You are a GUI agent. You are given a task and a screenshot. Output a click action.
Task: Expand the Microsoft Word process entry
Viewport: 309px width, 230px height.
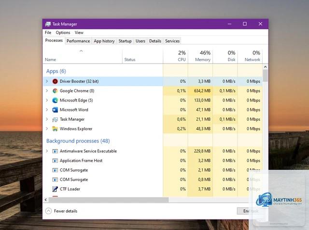pos(47,109)
